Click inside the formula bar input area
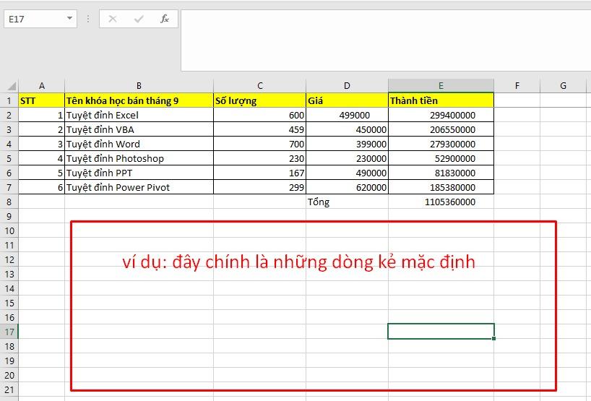 click(386, 40)
